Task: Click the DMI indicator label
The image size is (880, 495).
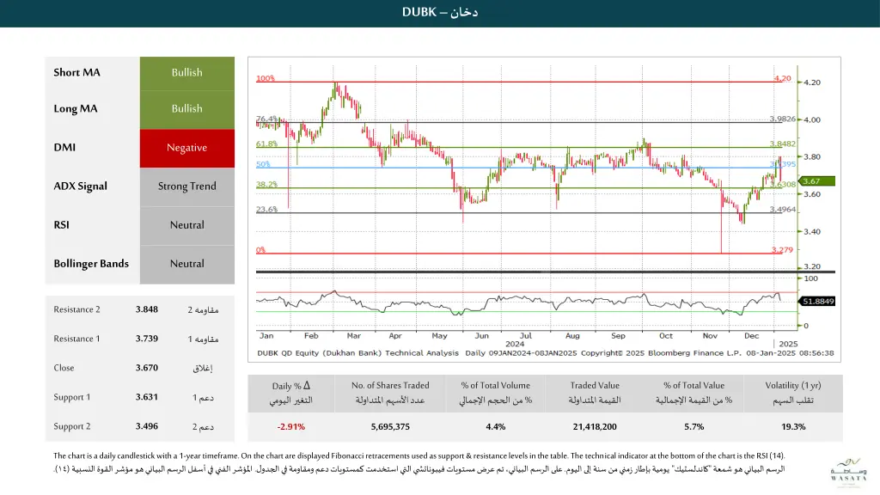Action: click(64, 148)
